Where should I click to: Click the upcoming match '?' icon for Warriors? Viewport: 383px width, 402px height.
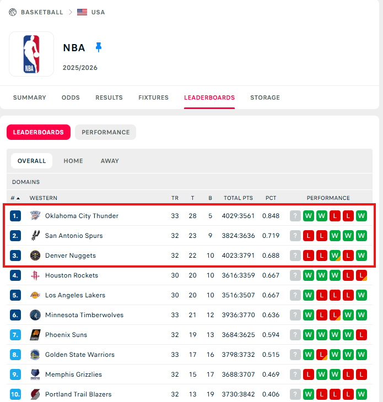pos(295,355)
